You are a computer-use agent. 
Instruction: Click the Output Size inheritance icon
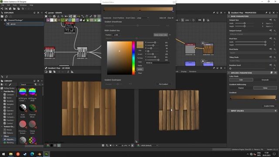[271, 20]
